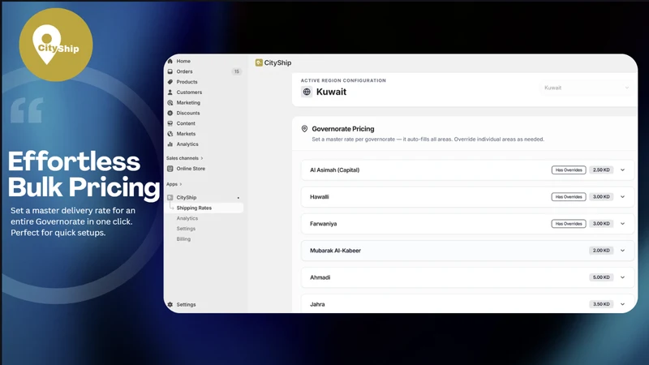The image size is (649, 365).
Task: Open CityShip app in sidebar
Action: pos(187,197)
